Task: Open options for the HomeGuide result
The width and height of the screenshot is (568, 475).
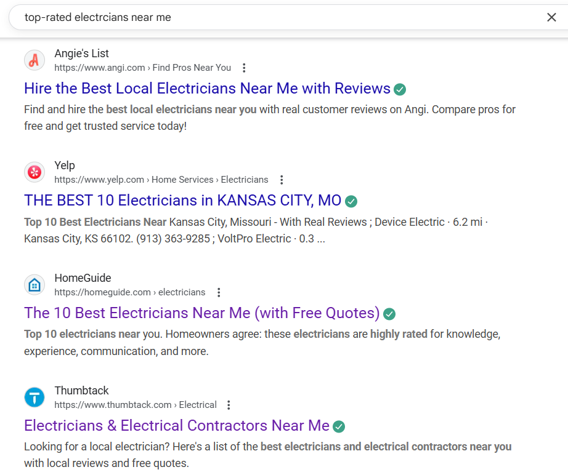Action: click(x=219, y=292)
